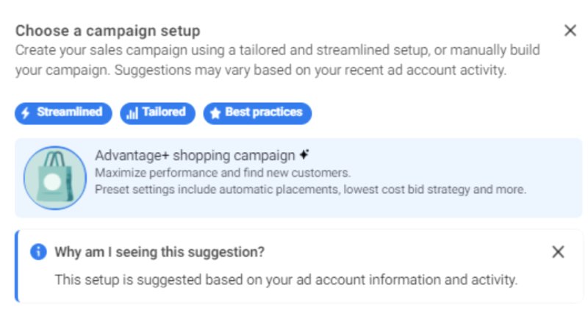Click the bar chart icon on Tailored
The height and width of the screenshot is (316, 588).
point(132,113)
